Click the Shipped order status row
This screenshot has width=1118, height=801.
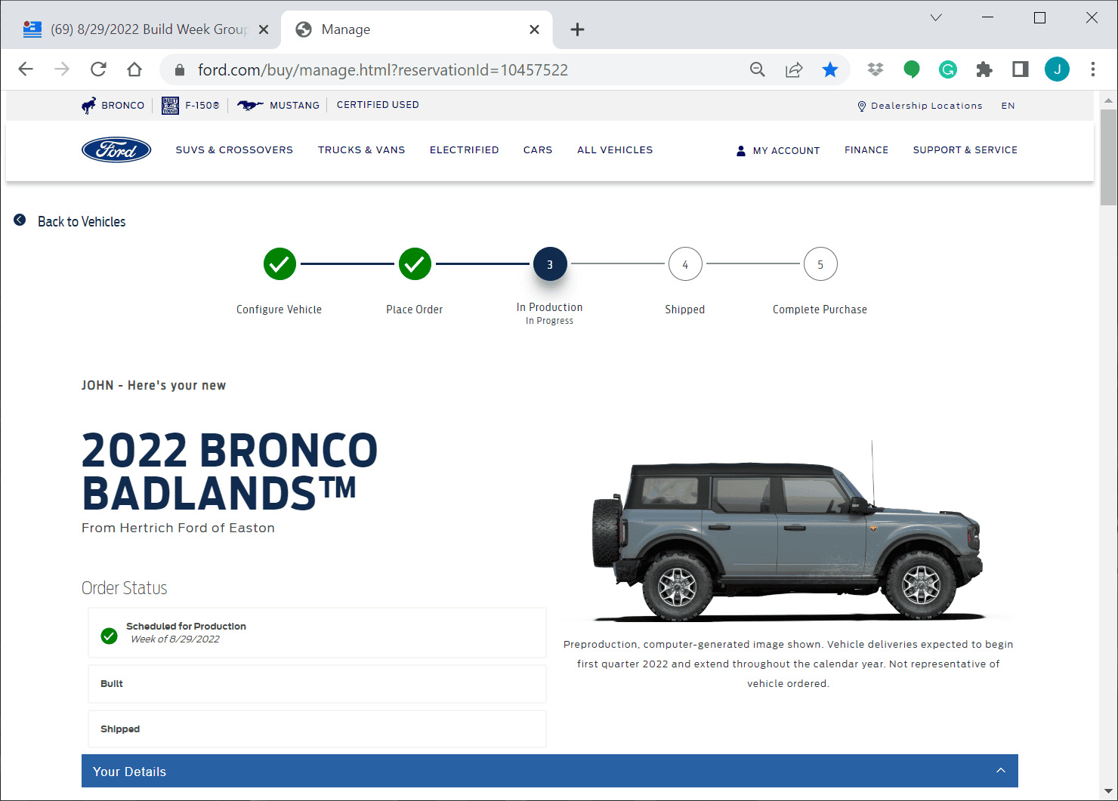[317, 729]
